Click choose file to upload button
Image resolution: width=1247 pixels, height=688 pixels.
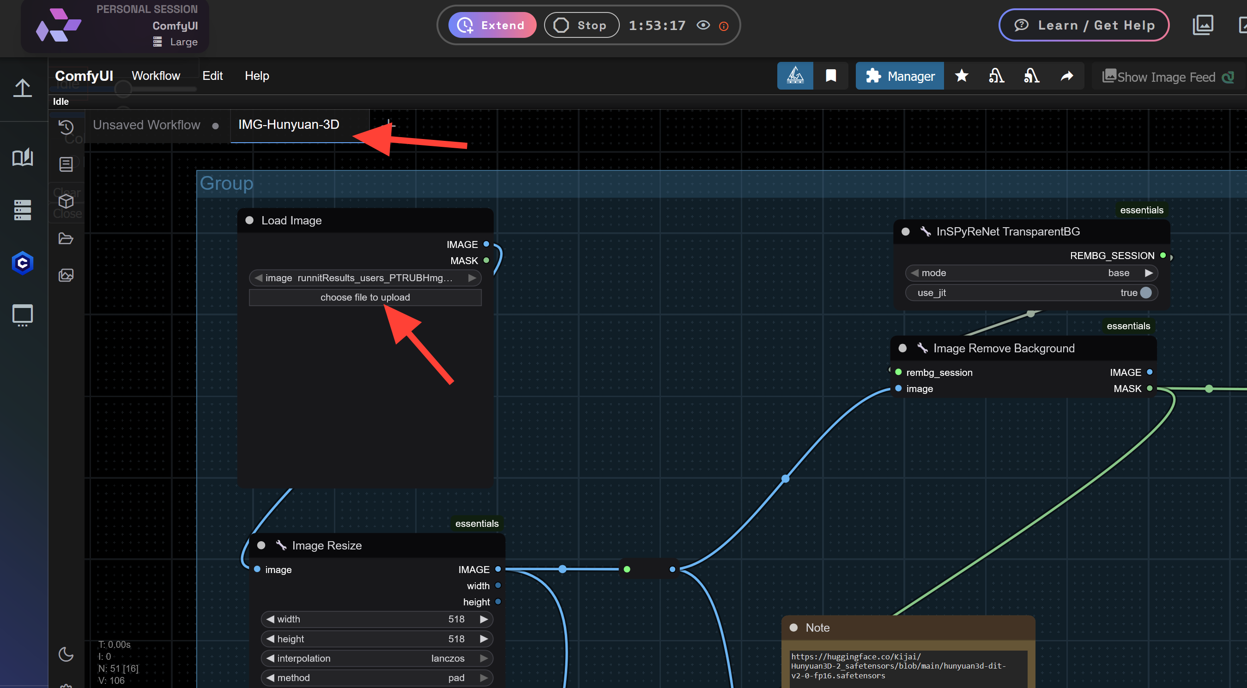pyautogui.click(x=365, y=297)
